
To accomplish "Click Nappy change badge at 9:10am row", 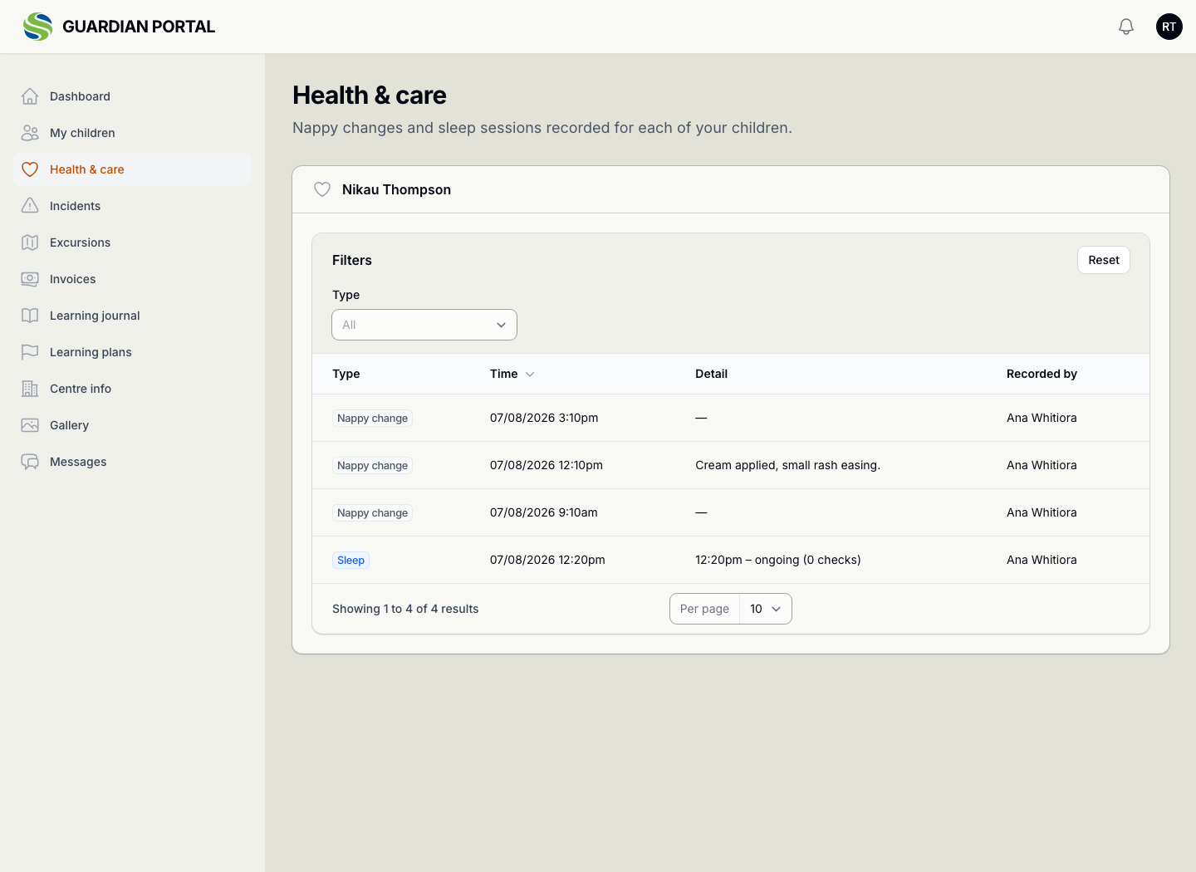I will [372, 513].
